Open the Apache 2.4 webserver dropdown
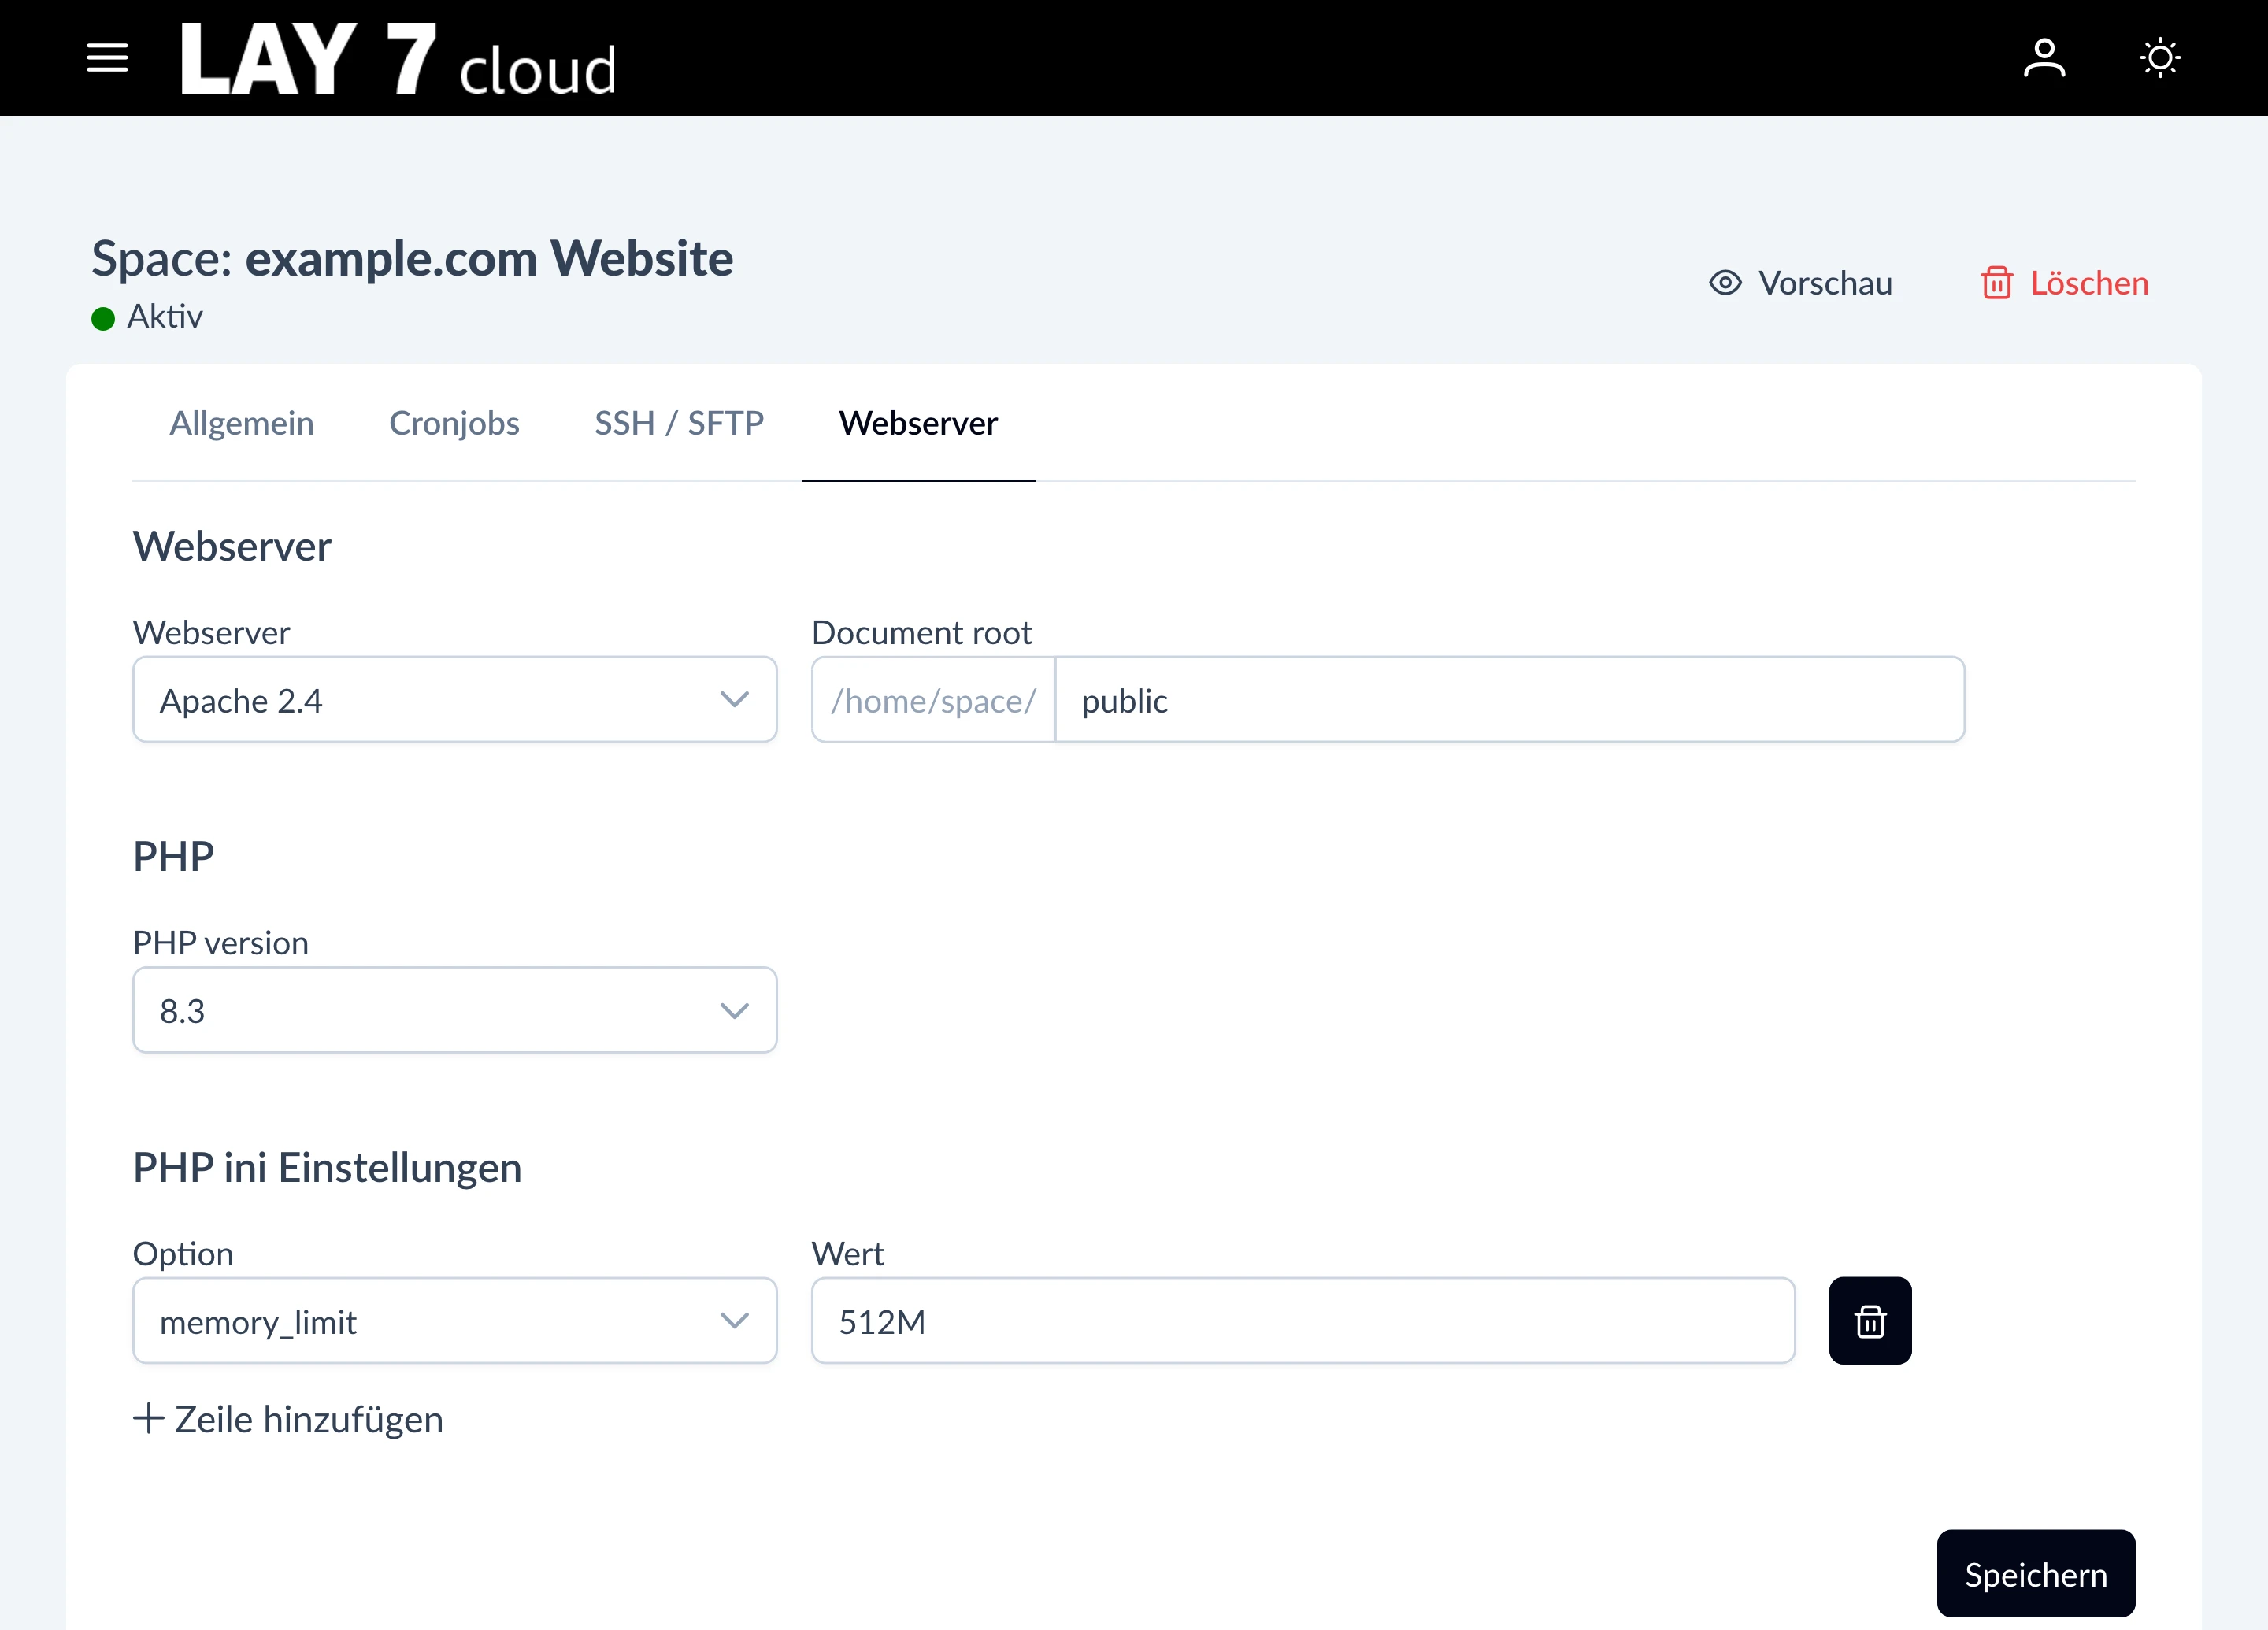Viewport: 2268px width, 1630px height. click(455, 700)
